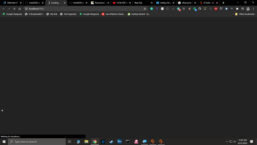Viewport: 257px width, 145px height.
Task: Navigate forward in the browser
Action: 9,9
